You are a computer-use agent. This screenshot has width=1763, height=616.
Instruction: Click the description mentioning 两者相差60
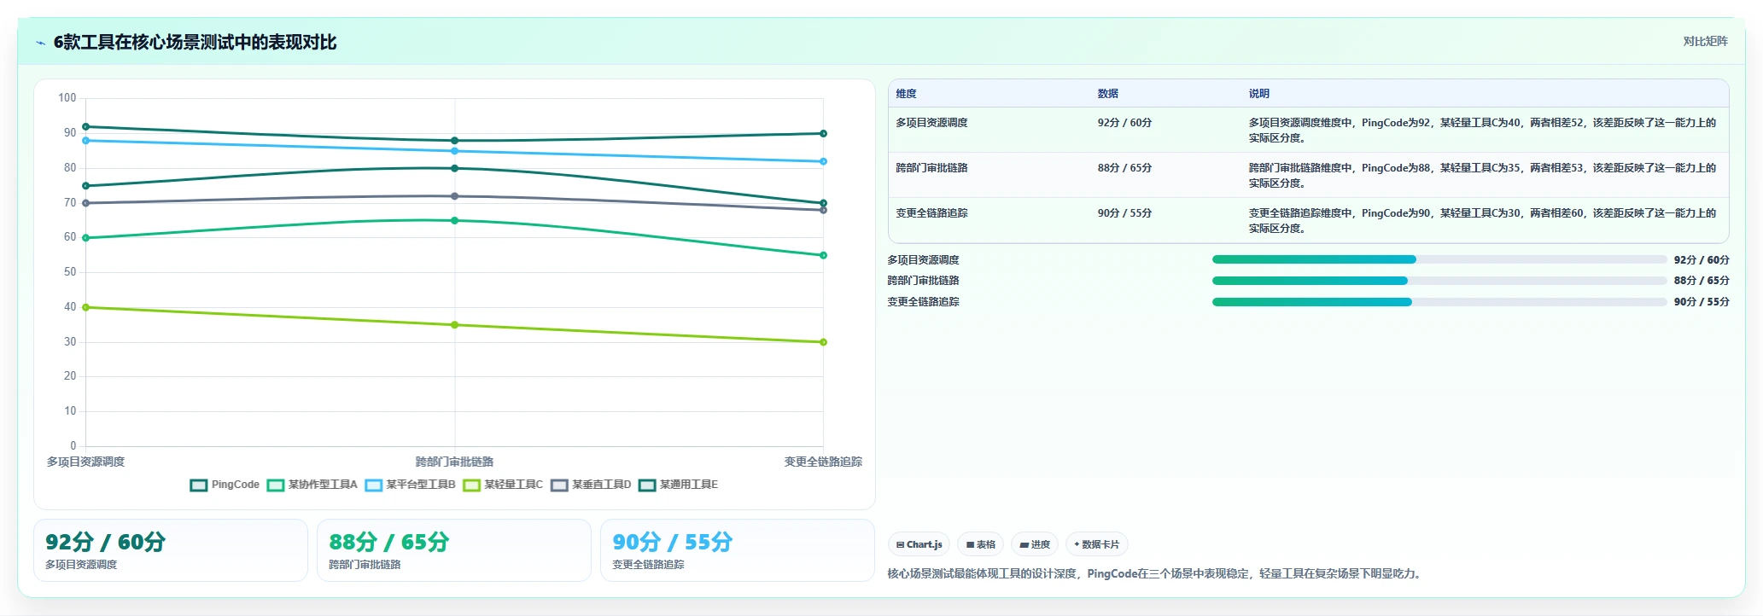coord(1482,221)
